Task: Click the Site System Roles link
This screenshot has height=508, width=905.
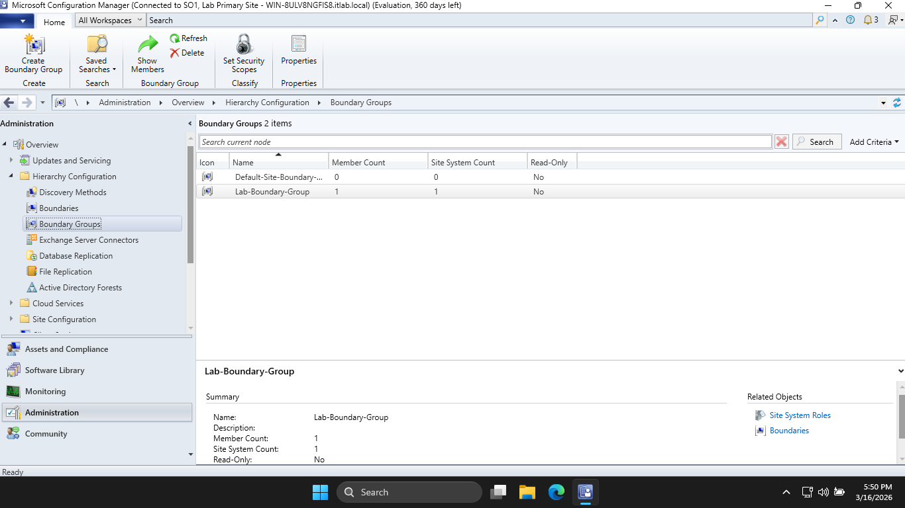Action: [800, 415]
